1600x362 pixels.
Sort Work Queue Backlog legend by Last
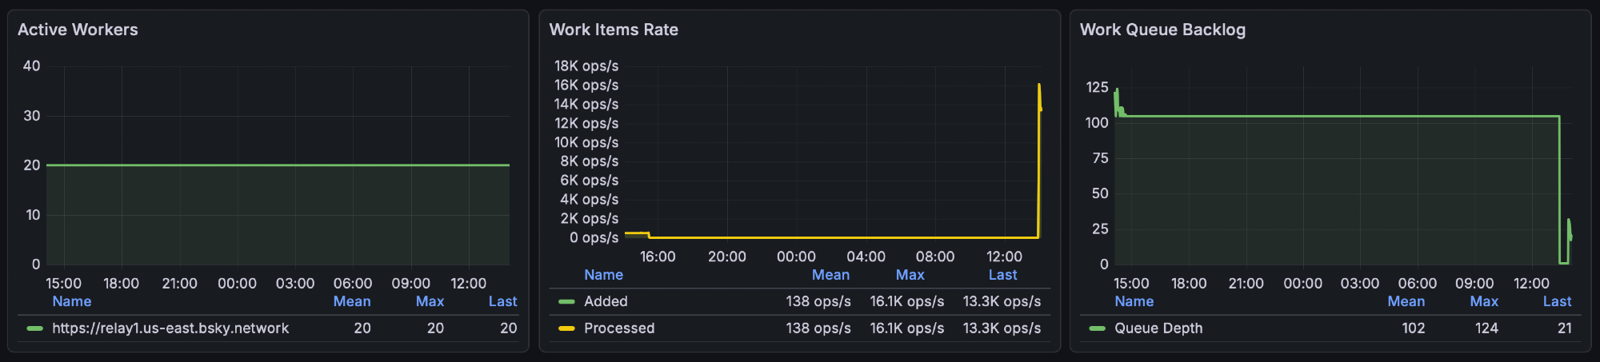tap(1557, 301)
